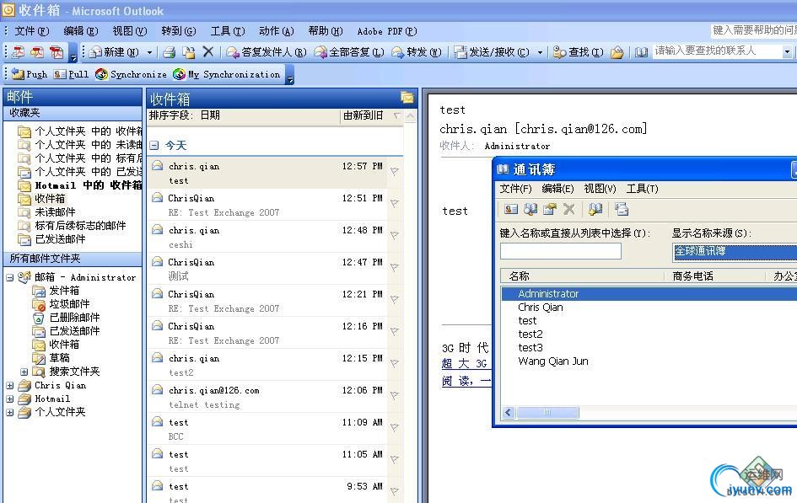Expand the Hotmail tree node
The height and width of the screenshot is (503, 797).
click(9, 399)
